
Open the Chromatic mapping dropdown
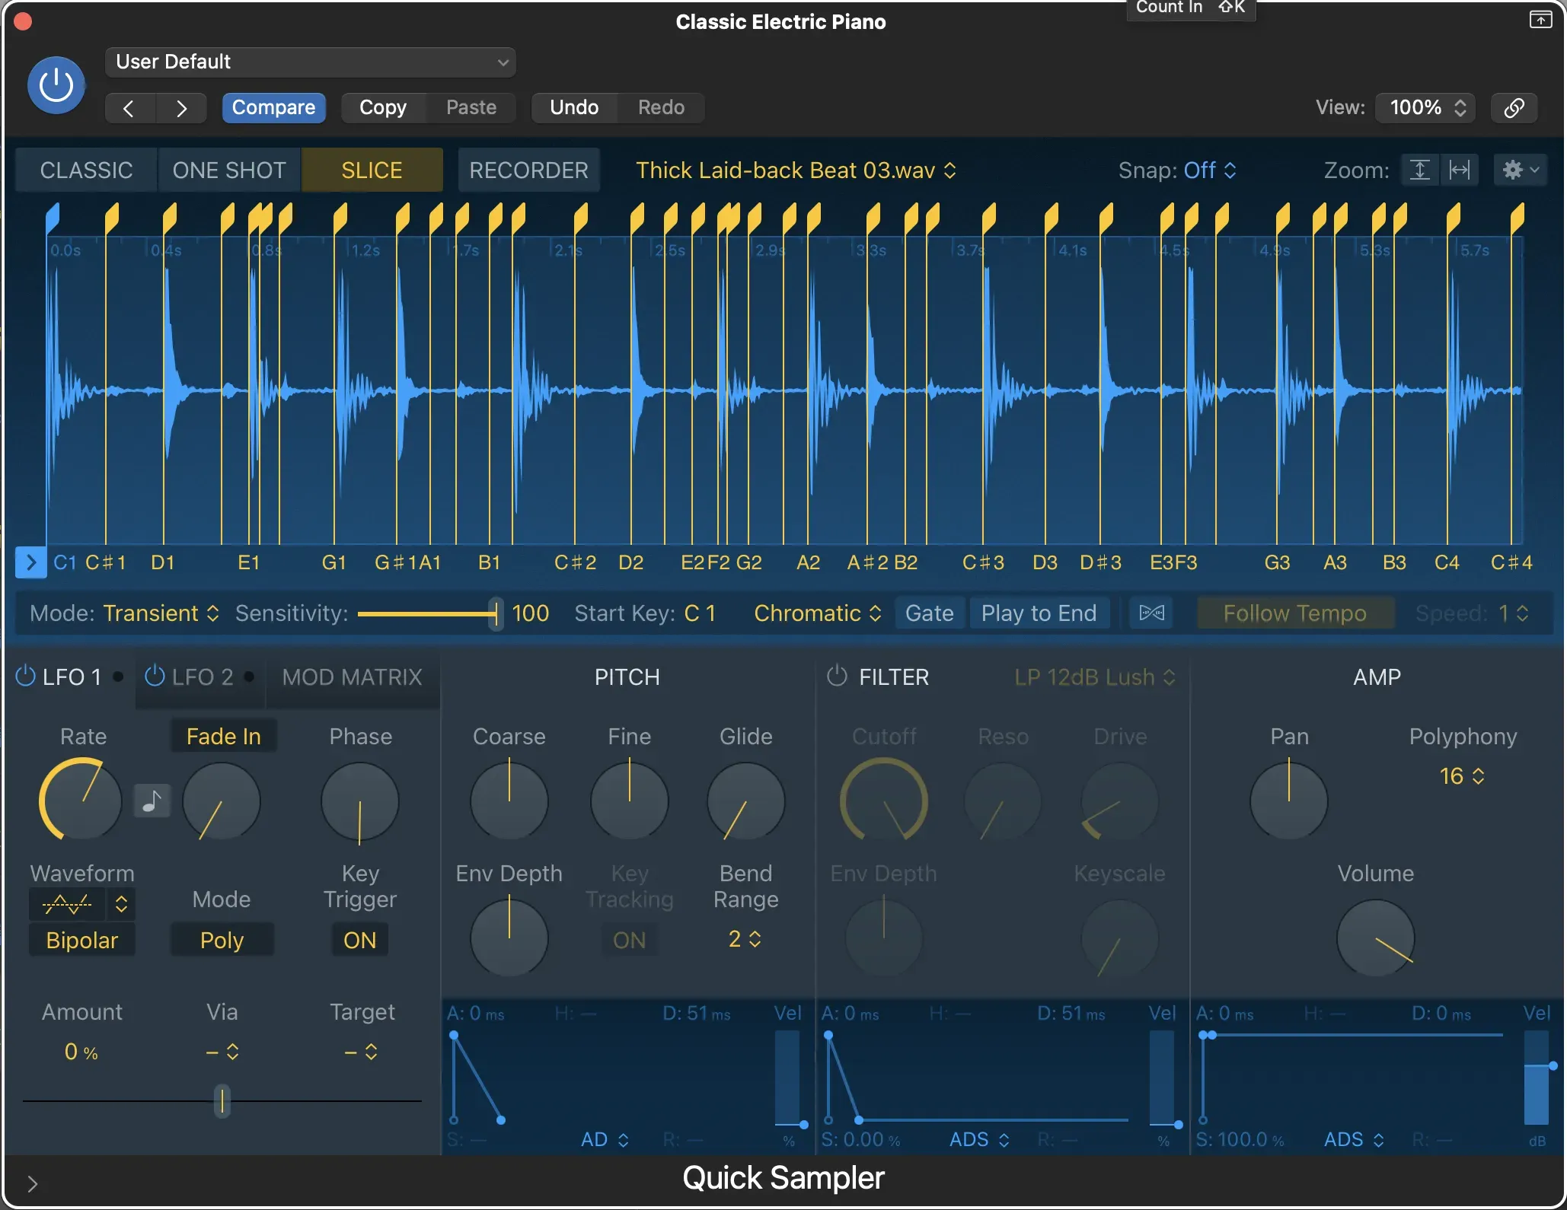[x=818, y=613]
